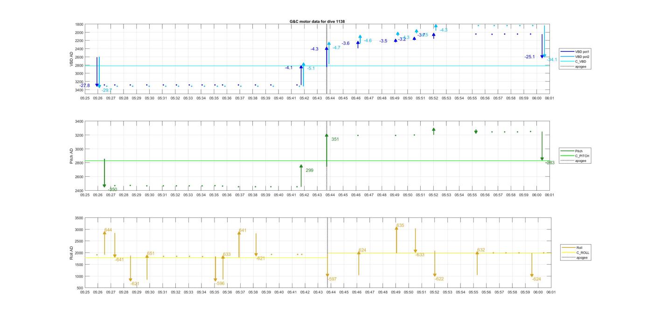The height and width of the screenshot is (323, 653).
Task: Click the '-283' pitch data label
Action: click(x=550, y=163)
